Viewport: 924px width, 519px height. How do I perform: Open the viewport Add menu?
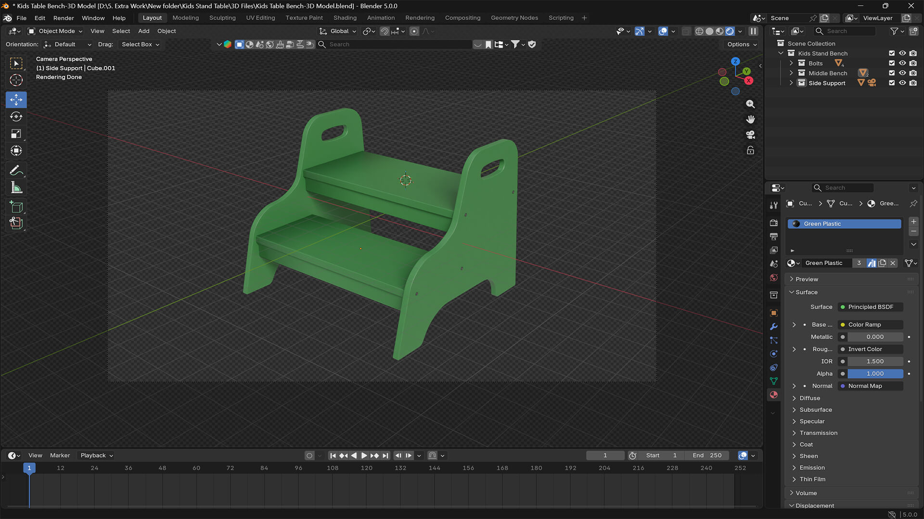tap(143, 31)
